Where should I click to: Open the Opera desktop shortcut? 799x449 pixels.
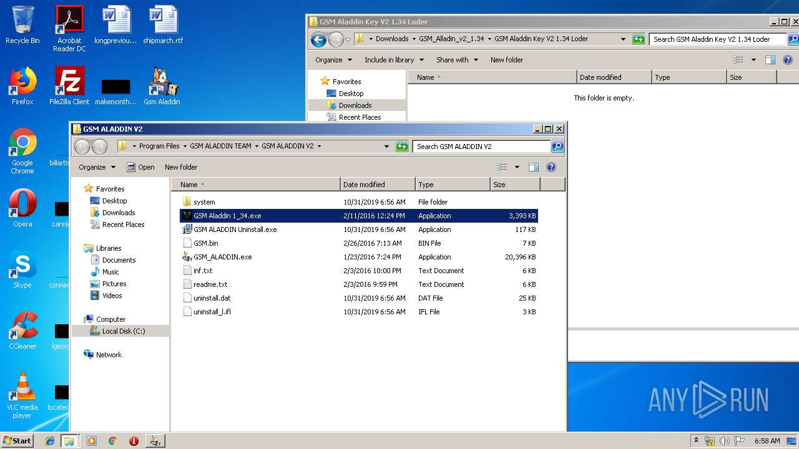[x=22, y=208]
